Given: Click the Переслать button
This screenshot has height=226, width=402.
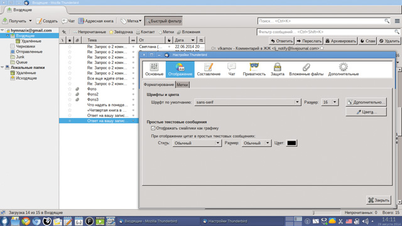Looking at the screenshot, I should pyautogui.click(x=309, y=41).
